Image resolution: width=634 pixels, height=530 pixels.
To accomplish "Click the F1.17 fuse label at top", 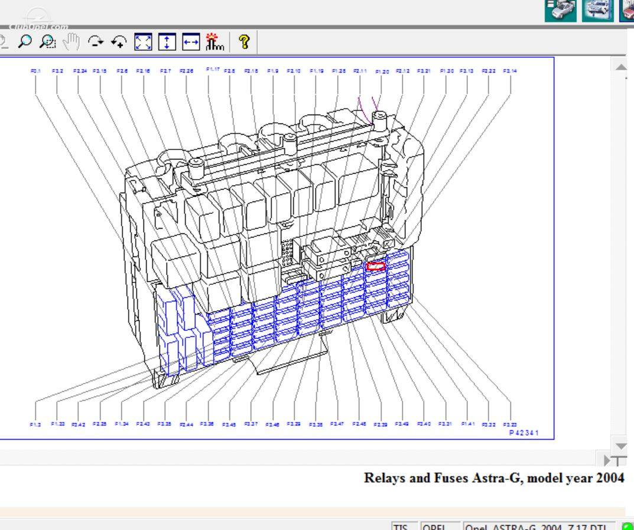I will pyautogui.click(x=213, y=70).
